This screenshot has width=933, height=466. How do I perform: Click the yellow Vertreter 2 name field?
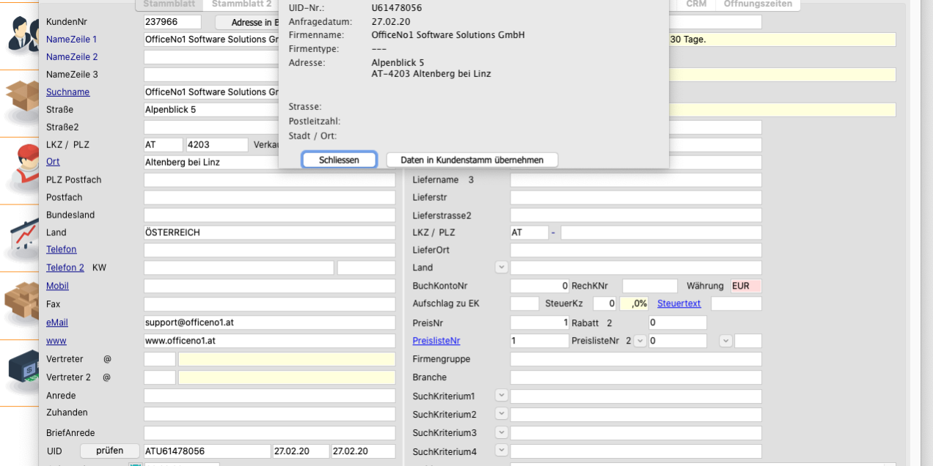click(287, 377)
